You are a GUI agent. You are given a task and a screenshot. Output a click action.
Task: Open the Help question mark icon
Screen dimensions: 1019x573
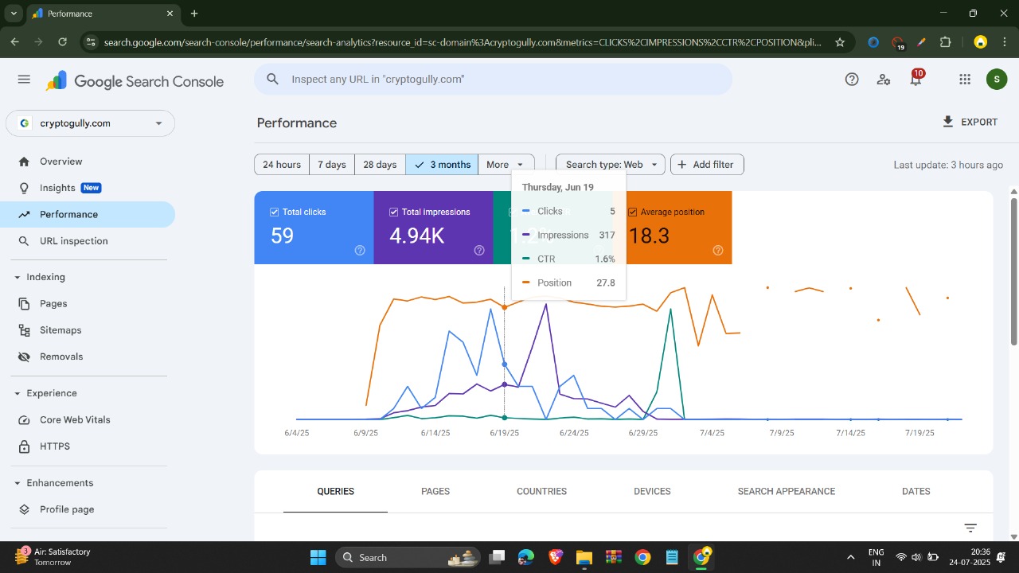(x=852, y=79)
